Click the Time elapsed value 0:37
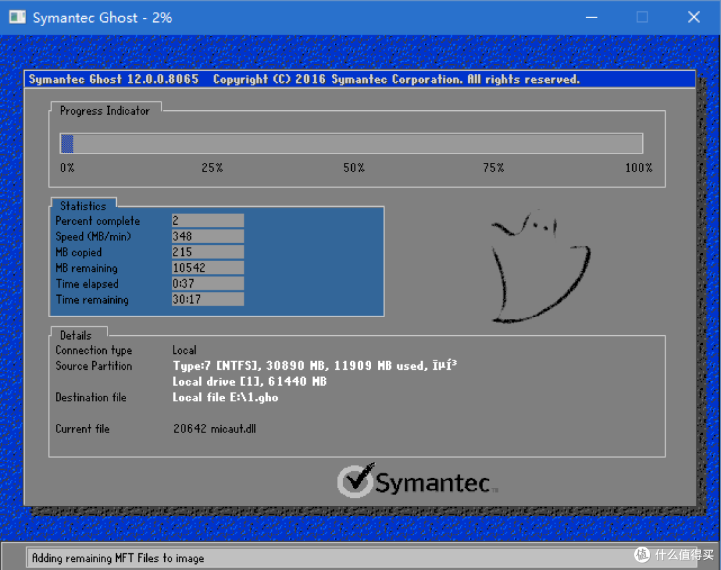This screenshot has height=570, width=721. [208, 283]
